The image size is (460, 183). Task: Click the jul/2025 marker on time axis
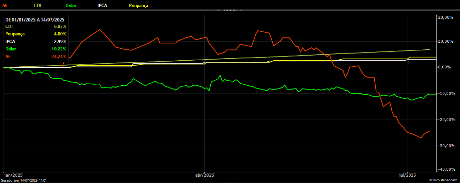tap(408, 175)
